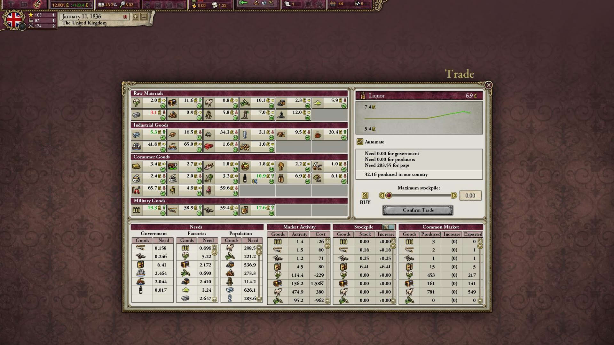This screenshot has width=614, height=345.
Task: Open the Budget tab showing 12.88K £
Action: tap(71, 5)
